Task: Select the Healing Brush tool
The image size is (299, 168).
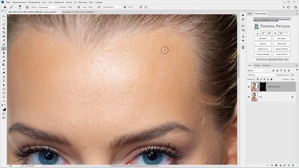Action: coord(4,44)
